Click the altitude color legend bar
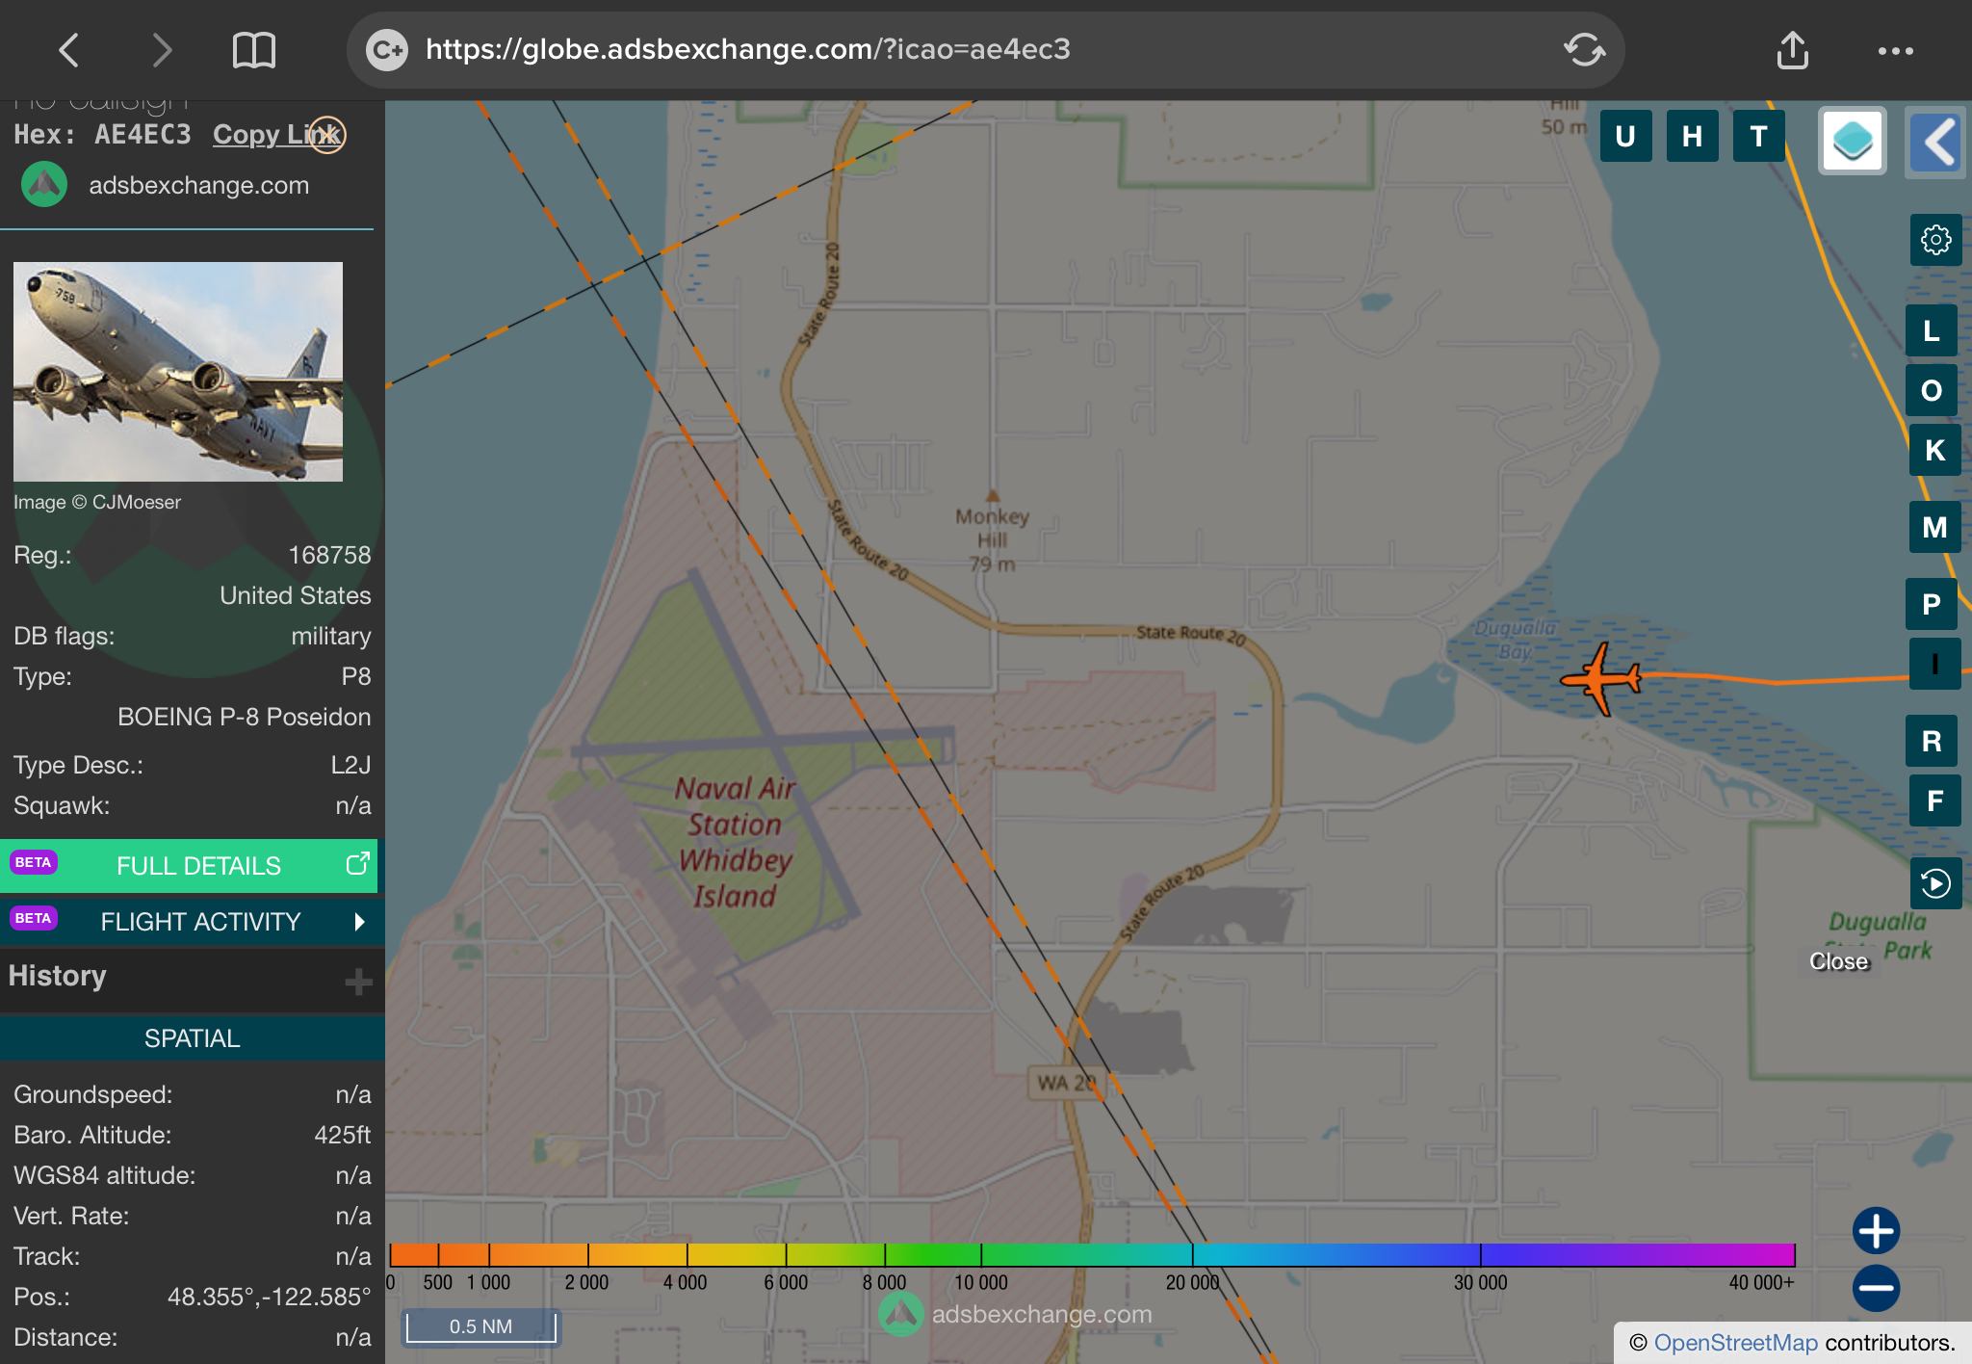The width and height of the screenshot is (1972, 1364). pyautogui.click(x=1092, y=1254)
